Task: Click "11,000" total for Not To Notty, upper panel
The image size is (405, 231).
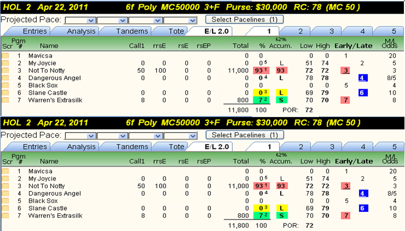Action: (x=238, y=71)
